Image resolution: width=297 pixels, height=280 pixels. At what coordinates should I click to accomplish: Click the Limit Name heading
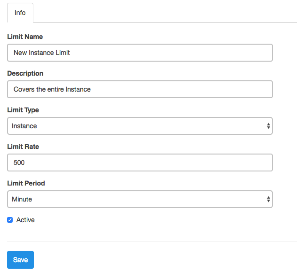(x=25, y=36)
